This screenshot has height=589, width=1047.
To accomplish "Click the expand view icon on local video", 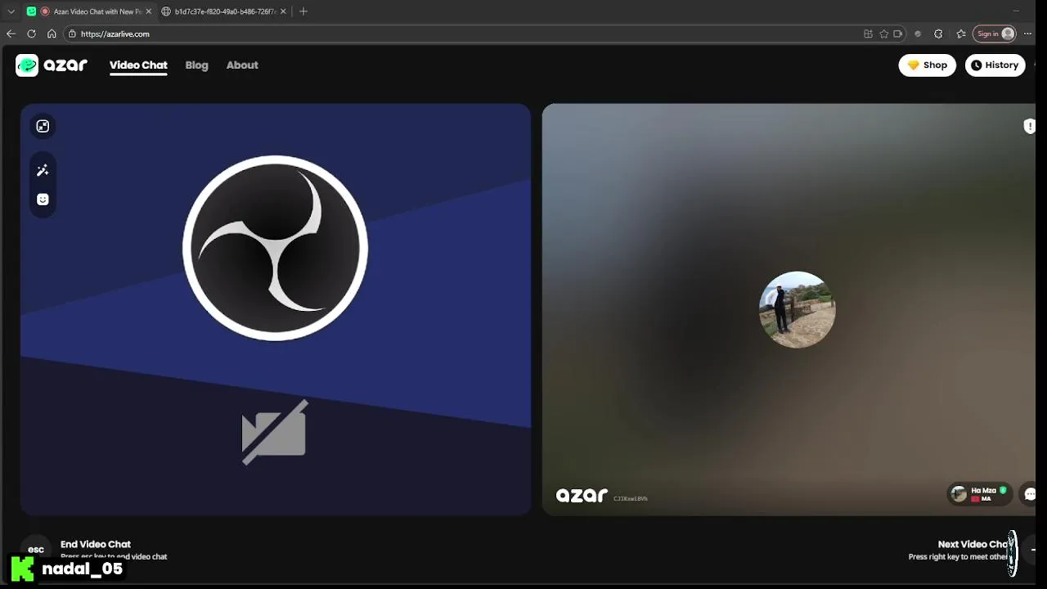I will click(x=43, y=126).
